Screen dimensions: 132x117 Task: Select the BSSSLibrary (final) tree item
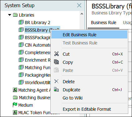[42, 30]
